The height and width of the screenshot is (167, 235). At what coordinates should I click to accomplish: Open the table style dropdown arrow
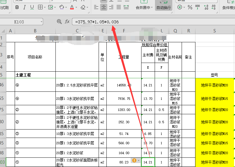[x=55, y=7]
